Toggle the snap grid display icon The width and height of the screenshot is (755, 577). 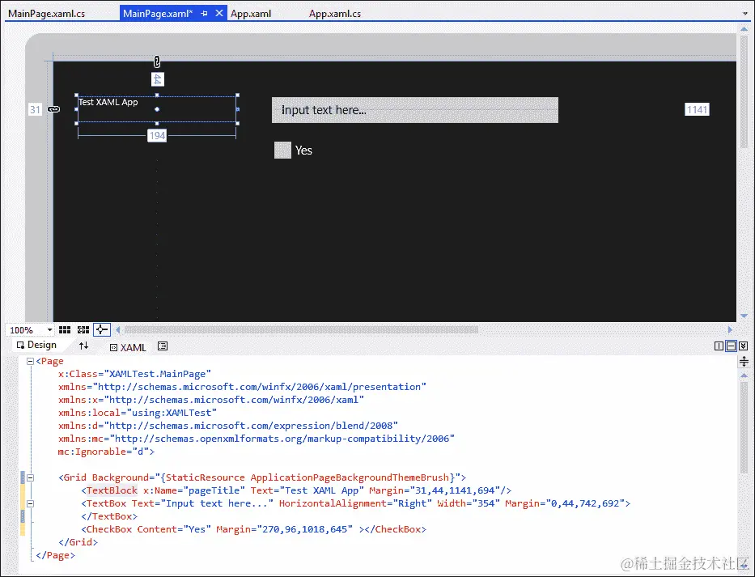pos(64,329)
